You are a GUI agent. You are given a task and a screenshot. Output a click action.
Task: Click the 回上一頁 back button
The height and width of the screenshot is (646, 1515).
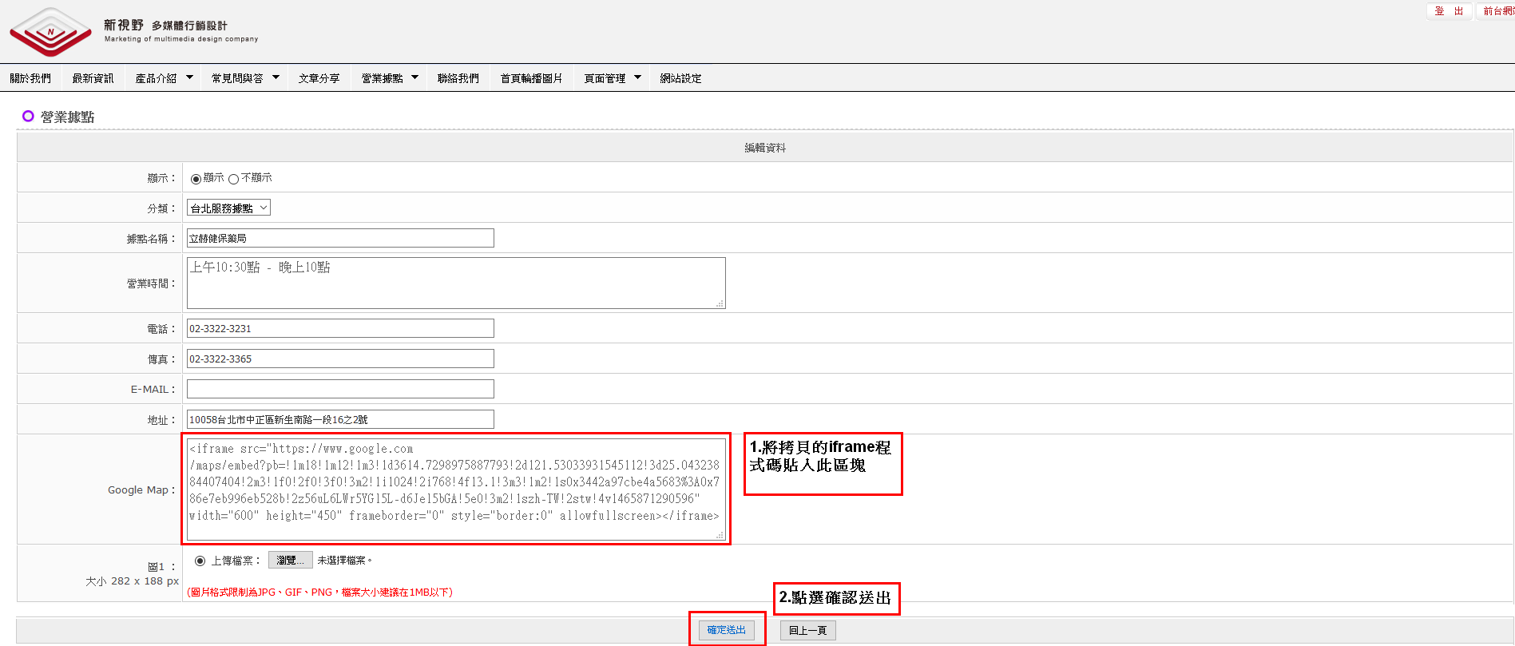(807, 631)
